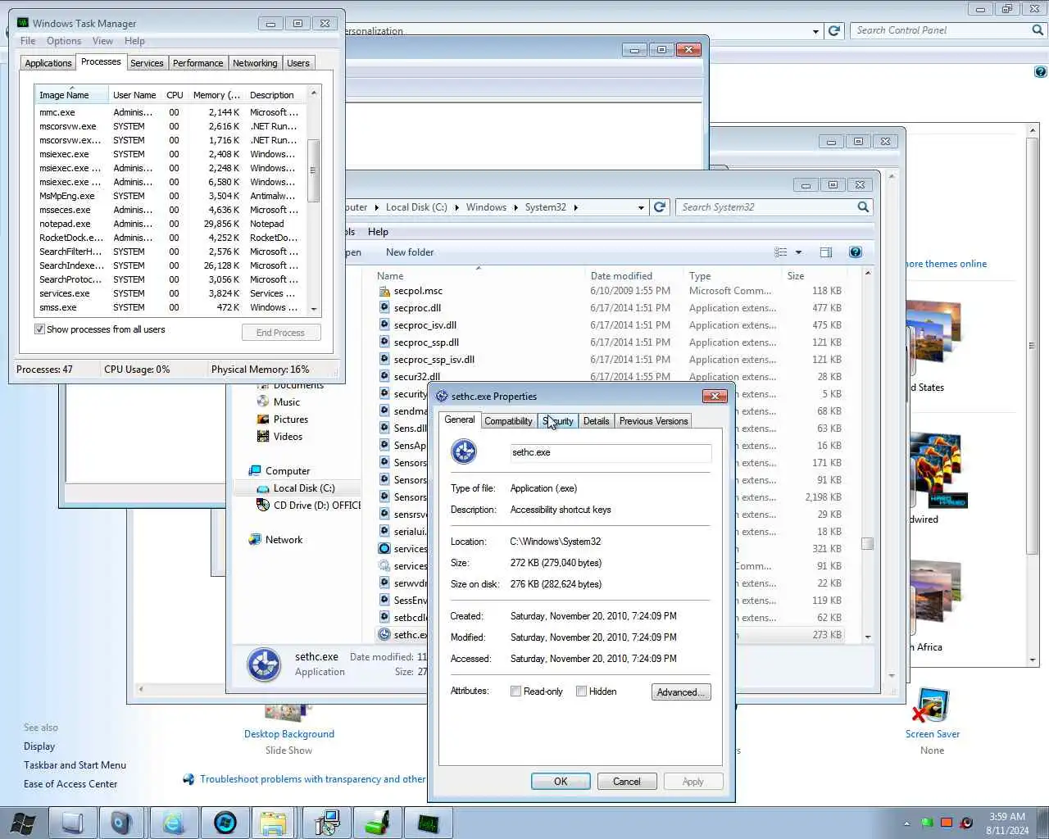Select the secpol.msc file icon
Image resolution: width=1049 pixels, height=839 pixels.
tap(384, 291)
